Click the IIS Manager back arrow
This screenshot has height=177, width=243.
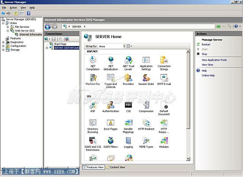tap(48, 27)
